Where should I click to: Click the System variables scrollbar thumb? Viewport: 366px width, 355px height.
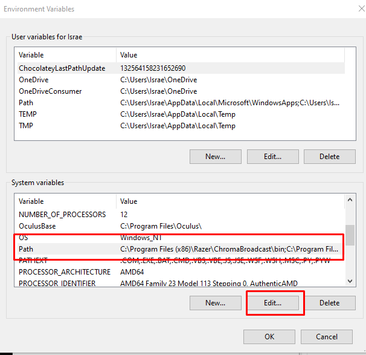[x=350, y=236]
